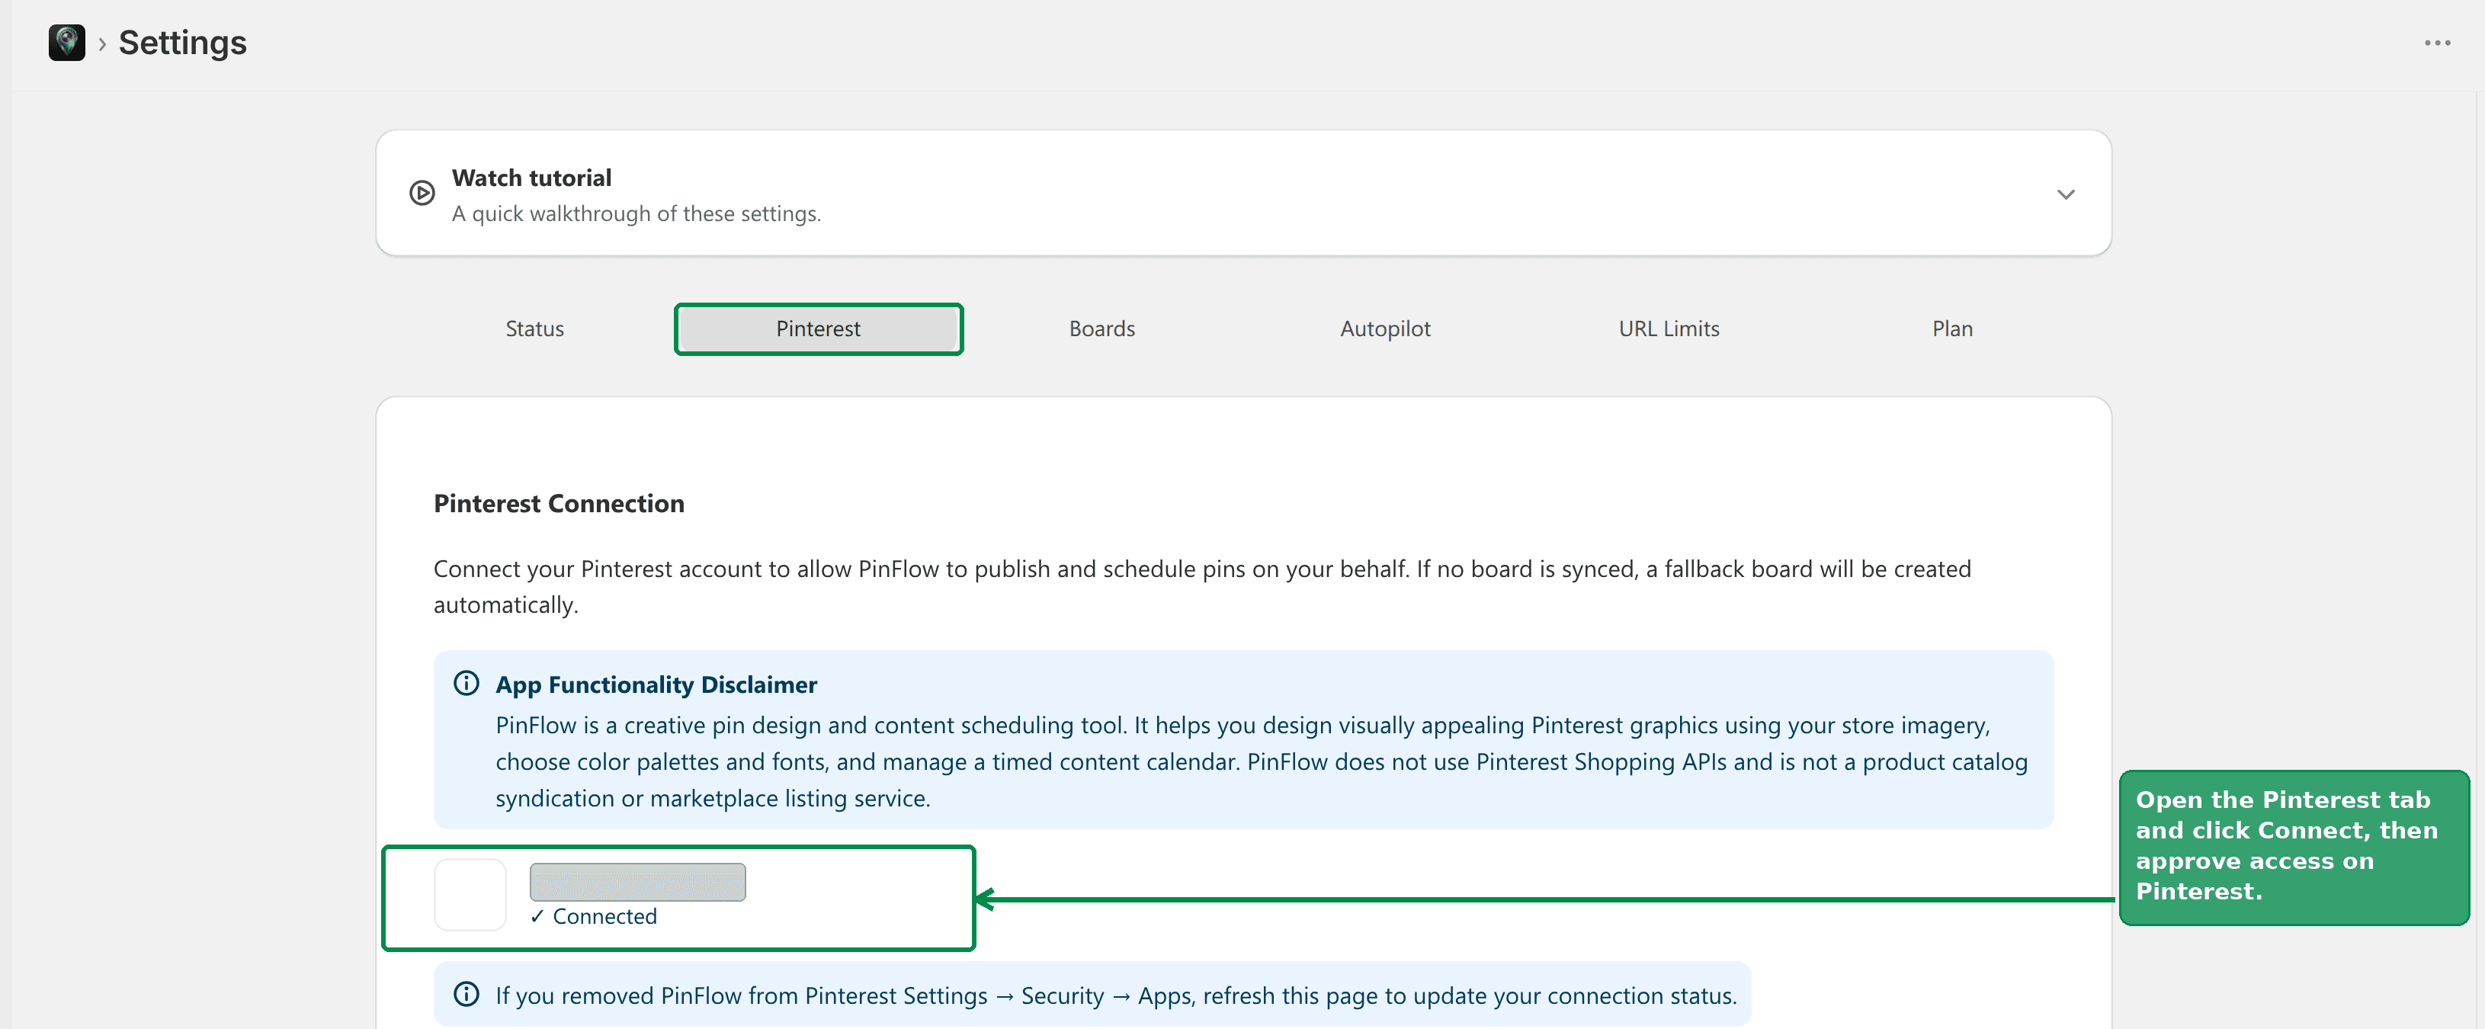The width and height of the screenshot is (2485, 1029).
Task: Open the Boards tab
Action: point(1101,329)
